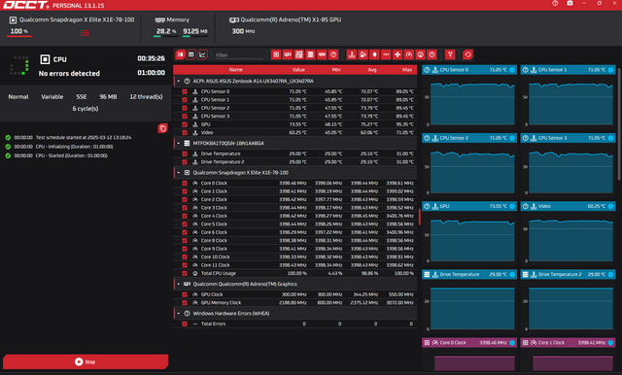The width and height of the screenshot is (622, 375).
Task: Click the funnel clear-filter icon
Action: tap(450, 54)
